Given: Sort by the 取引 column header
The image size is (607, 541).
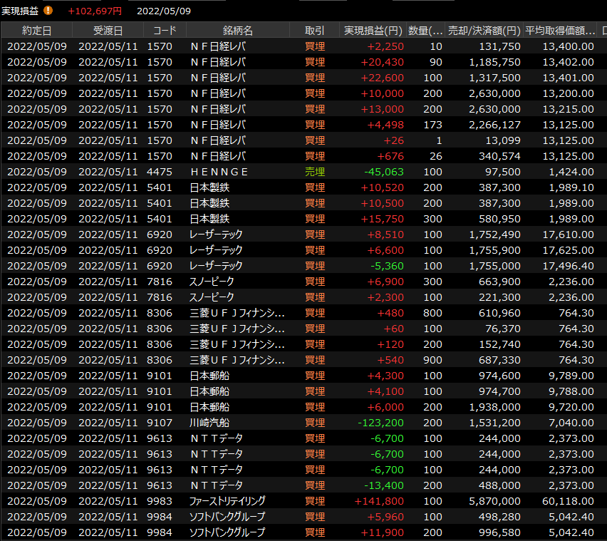Looking at the screenshot, I should [314, 31].
